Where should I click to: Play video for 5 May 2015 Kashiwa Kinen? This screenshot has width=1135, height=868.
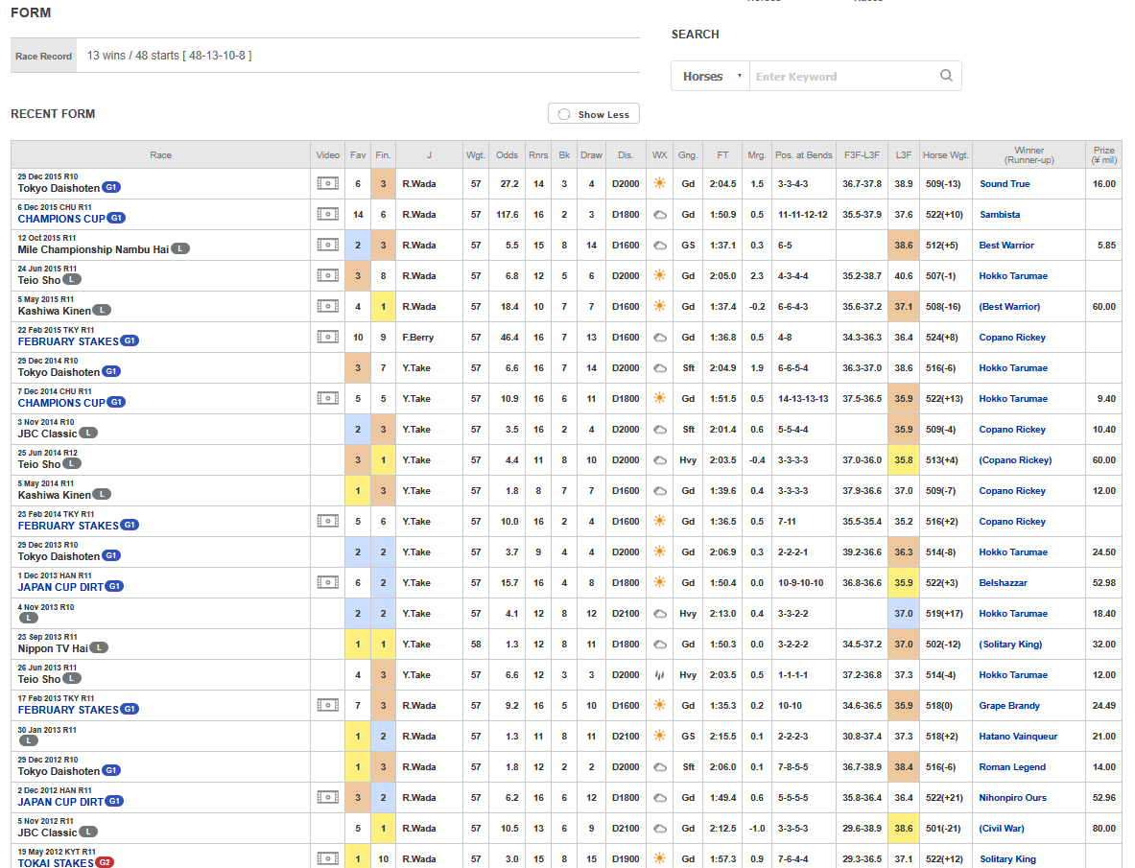(x=327, y=307)
